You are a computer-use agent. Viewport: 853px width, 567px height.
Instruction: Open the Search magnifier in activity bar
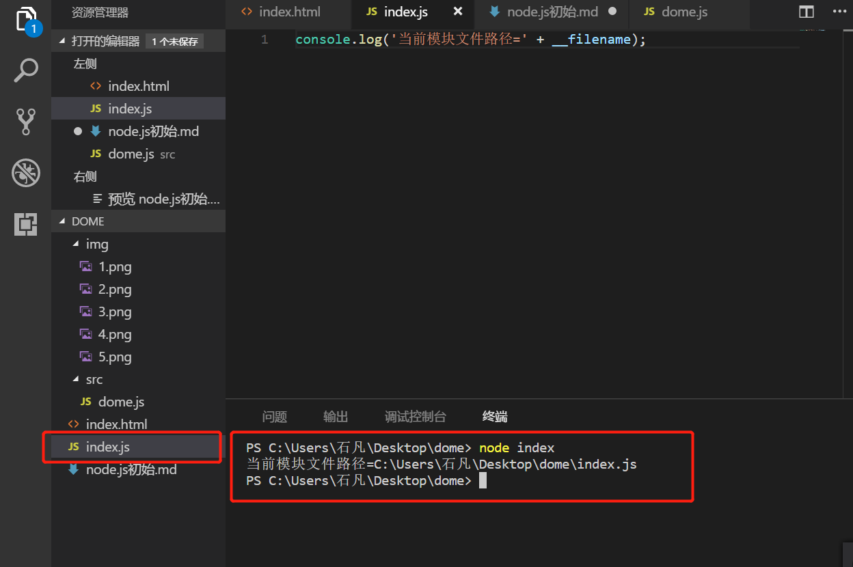tap(25, 70)
